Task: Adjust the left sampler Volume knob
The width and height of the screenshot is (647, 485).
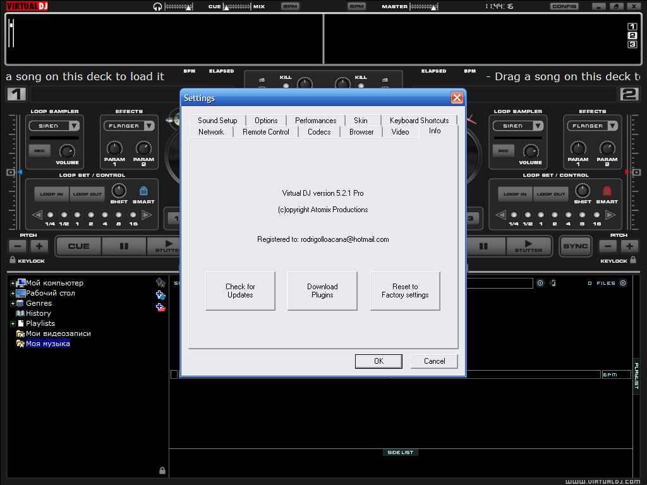Action: 67,151
